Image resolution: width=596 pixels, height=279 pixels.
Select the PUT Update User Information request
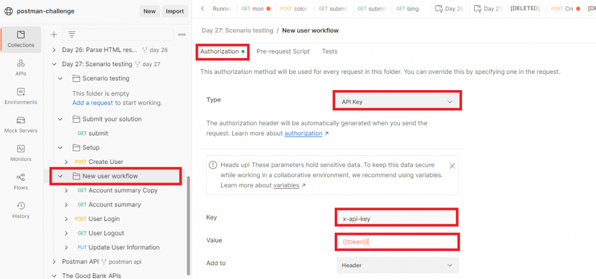(x=118, y=248)
